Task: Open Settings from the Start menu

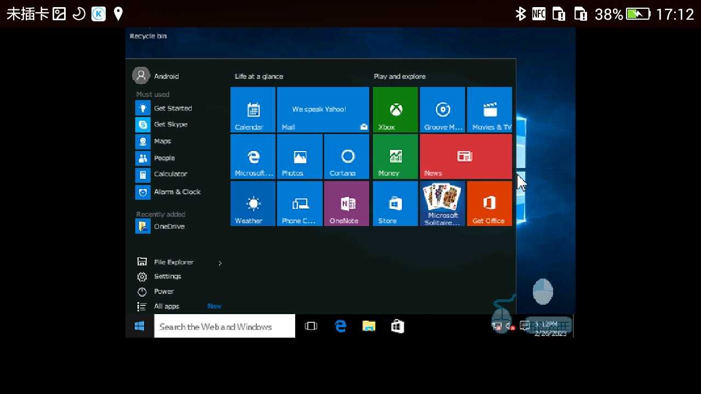Action: 159,276
